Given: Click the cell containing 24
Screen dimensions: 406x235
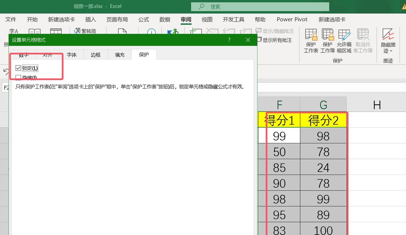Looking at the screenshot, I should [x=323, y=167].
